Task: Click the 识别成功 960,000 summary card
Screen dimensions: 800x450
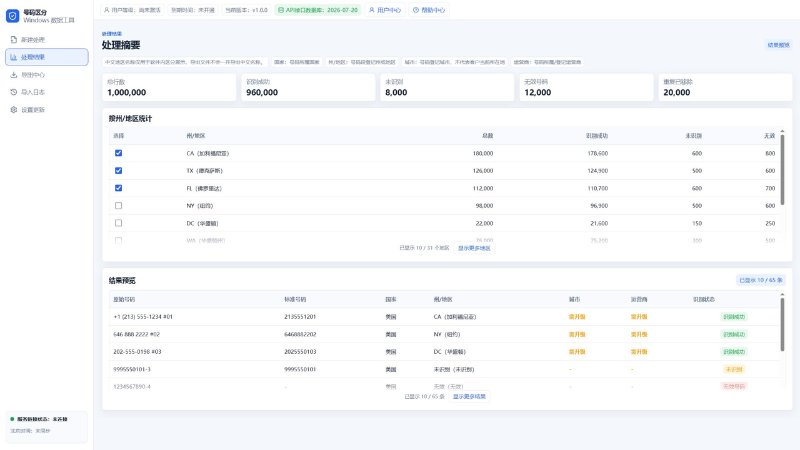Action: click(308, 87)
